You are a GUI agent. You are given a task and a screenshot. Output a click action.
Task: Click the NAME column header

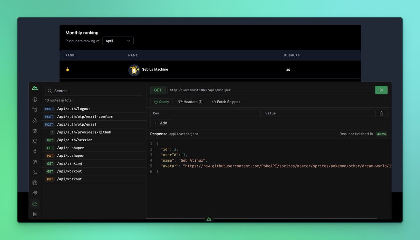[x=133, y=55]
